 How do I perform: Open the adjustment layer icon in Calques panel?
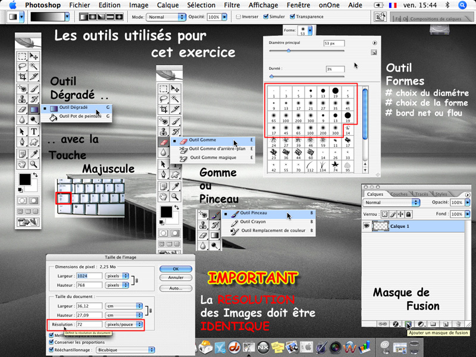421,324
